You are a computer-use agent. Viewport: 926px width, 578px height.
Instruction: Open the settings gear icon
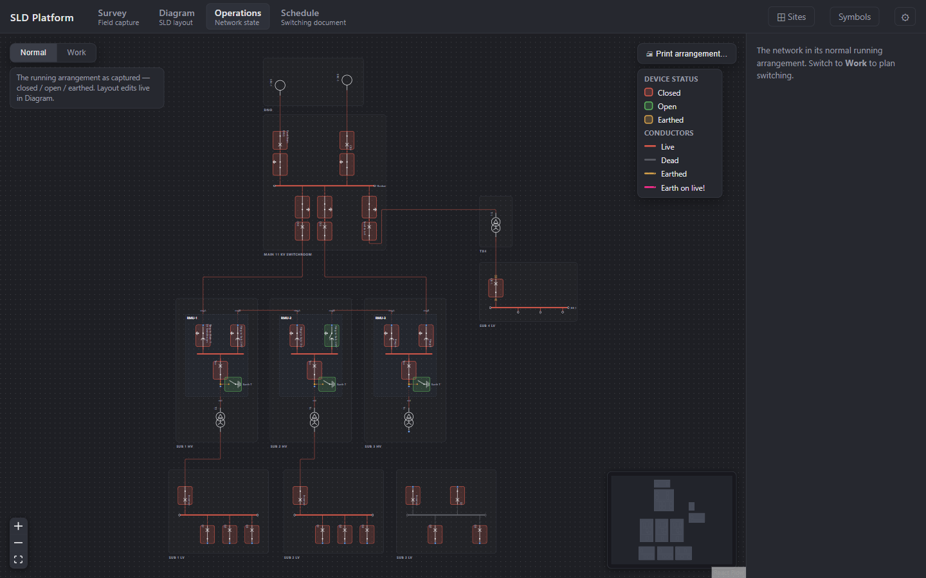[905, 17]
